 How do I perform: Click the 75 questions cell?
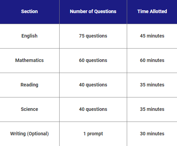coord(93,36)
